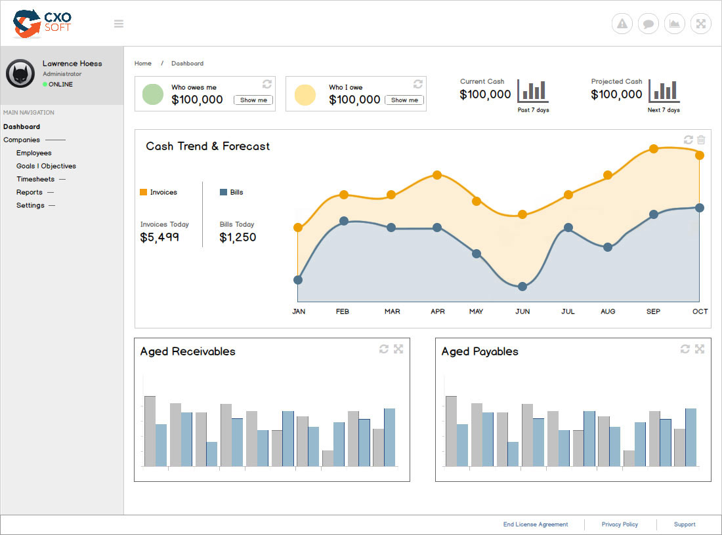Click the orange Invoices legend swatch
The image size is (722, 535).
(144, 192)
